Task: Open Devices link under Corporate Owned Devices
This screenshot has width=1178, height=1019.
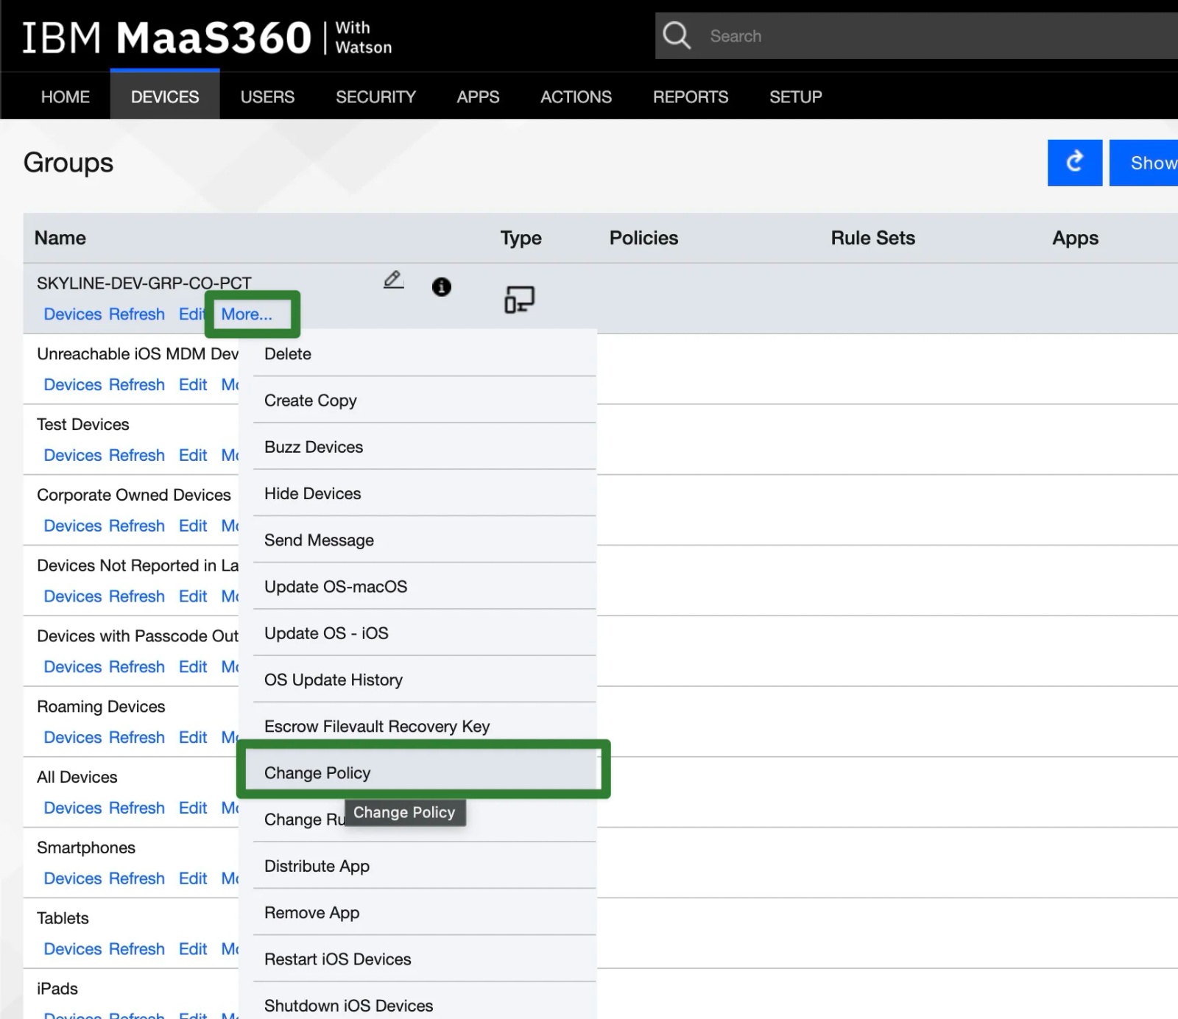Action: (x=73, y=526)
